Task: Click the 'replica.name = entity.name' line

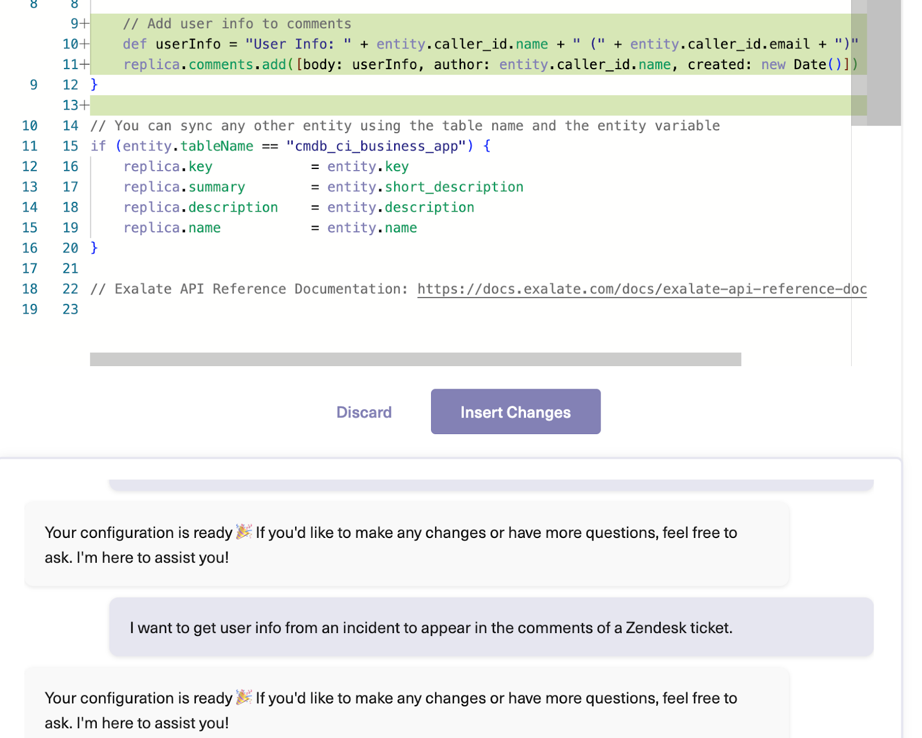Action: (x=270, y=228)
